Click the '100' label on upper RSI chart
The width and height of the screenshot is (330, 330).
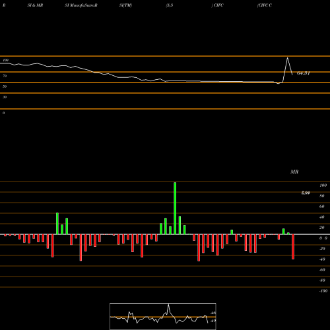pyautogui.click(x=5, y=60)
